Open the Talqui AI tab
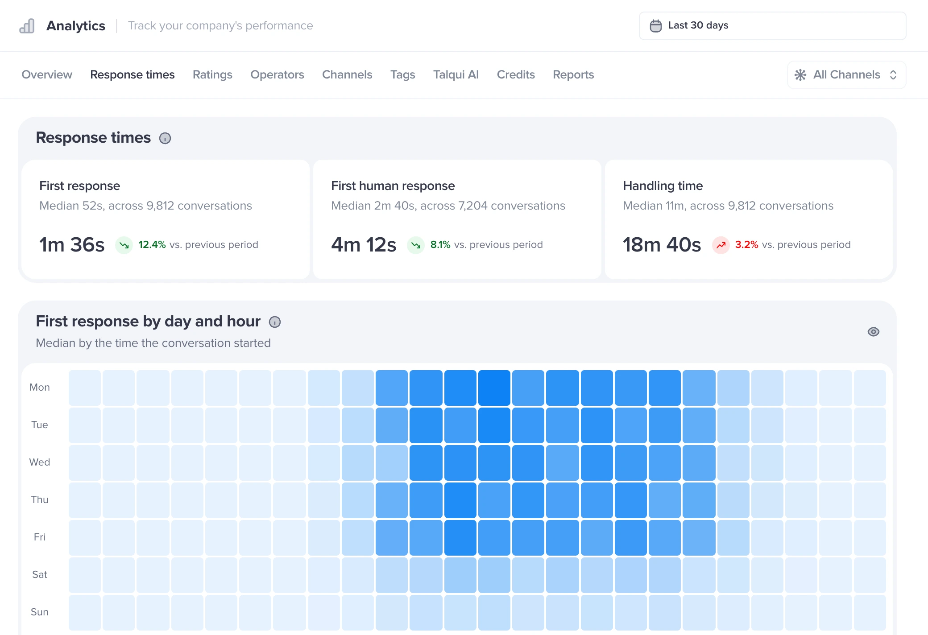 [x=456, y=74]
